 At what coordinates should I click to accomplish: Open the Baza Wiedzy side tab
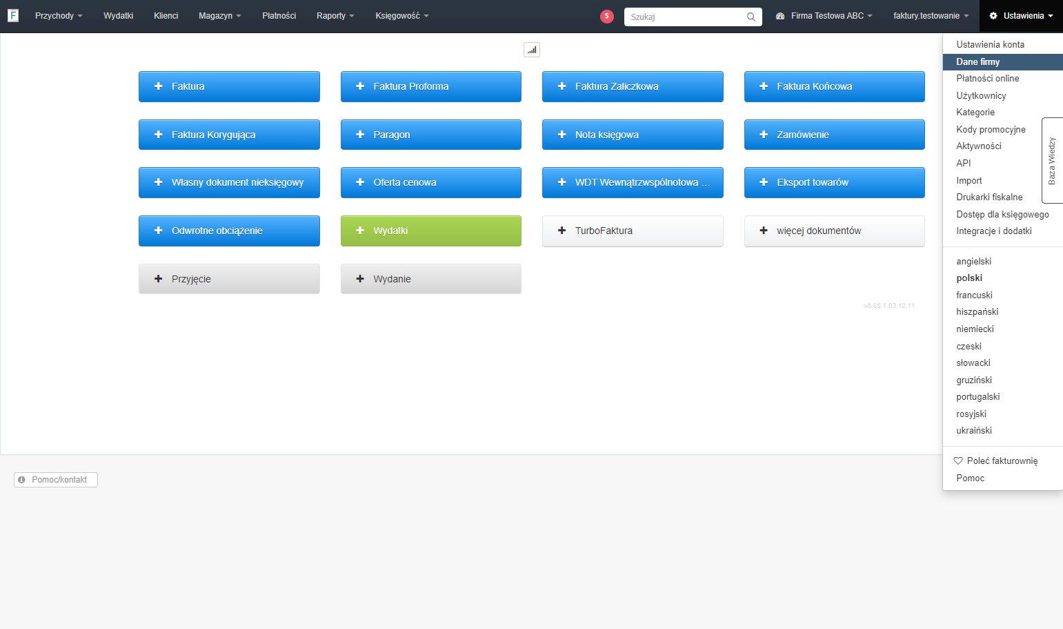1052,160
